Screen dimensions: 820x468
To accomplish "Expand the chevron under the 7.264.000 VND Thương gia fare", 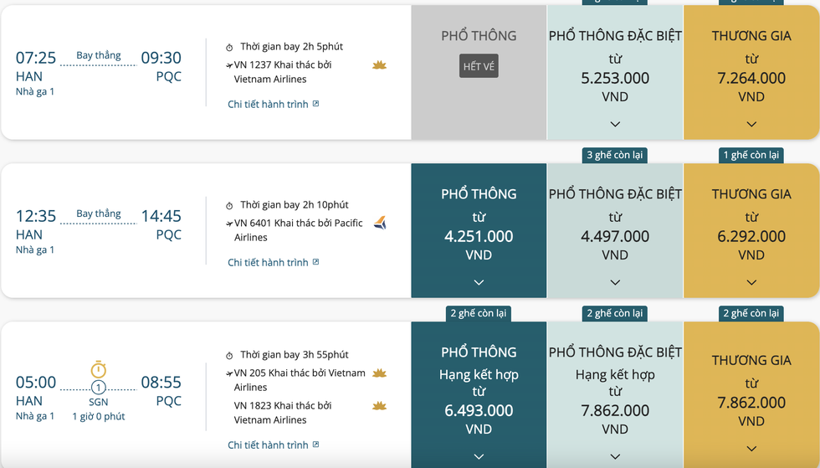I will click(x=751, y=124).
